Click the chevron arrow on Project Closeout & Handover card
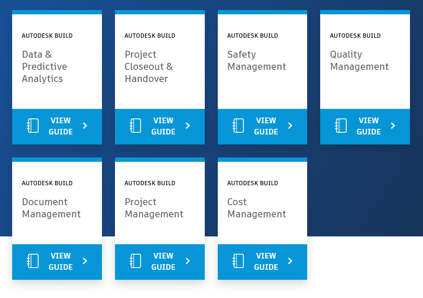The width and height of the screenshot is (423, 298). (x=188, y=126)
